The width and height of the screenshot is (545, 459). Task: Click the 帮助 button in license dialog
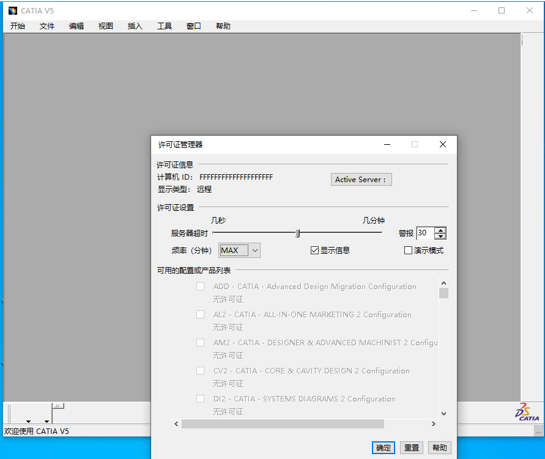[x=440, y=447]
